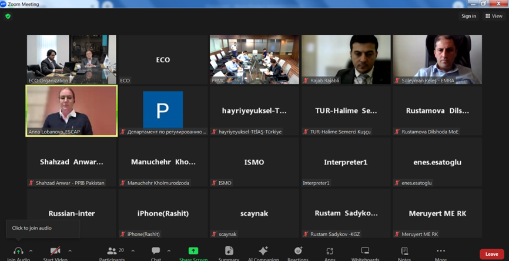Open the Apps panel
509x261 pixels.
tap(330, 252)
